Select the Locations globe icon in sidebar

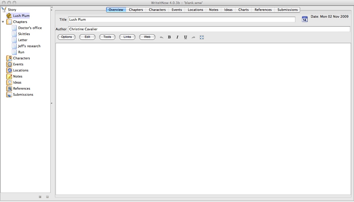9,70
